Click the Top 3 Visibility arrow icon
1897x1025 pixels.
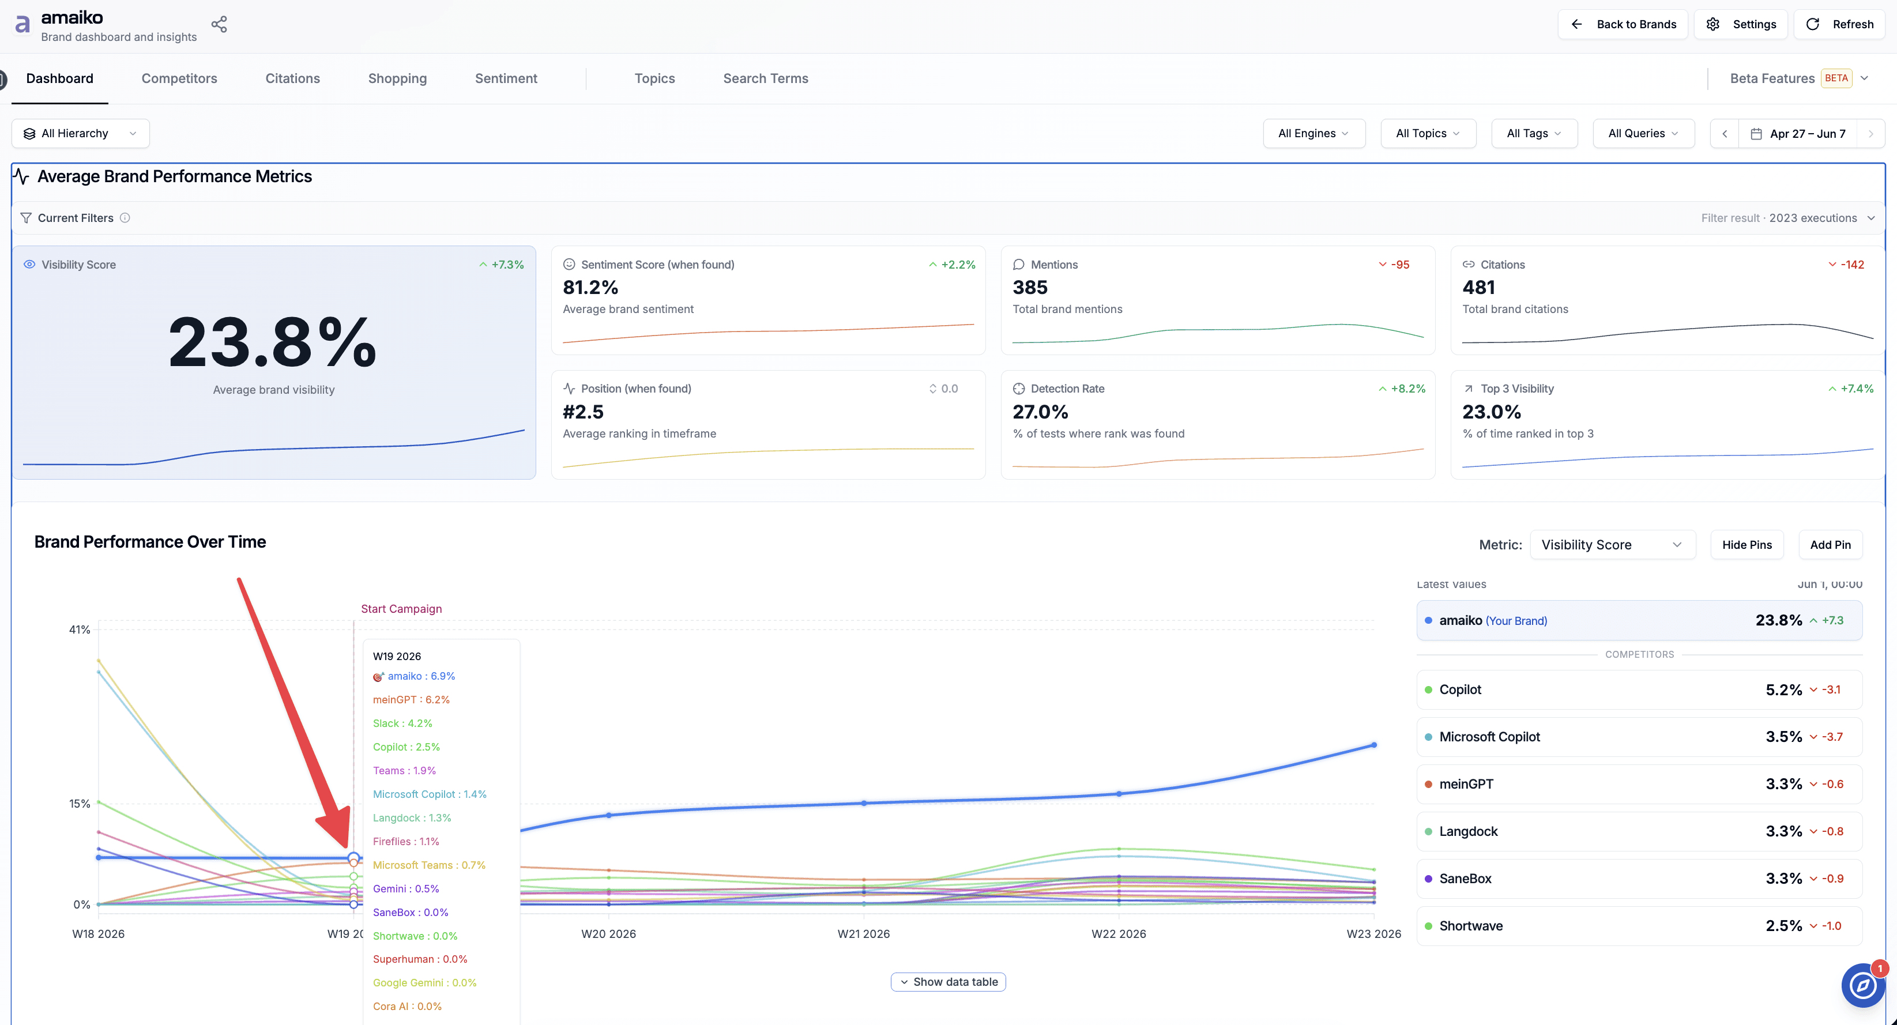pos(1469,388)
